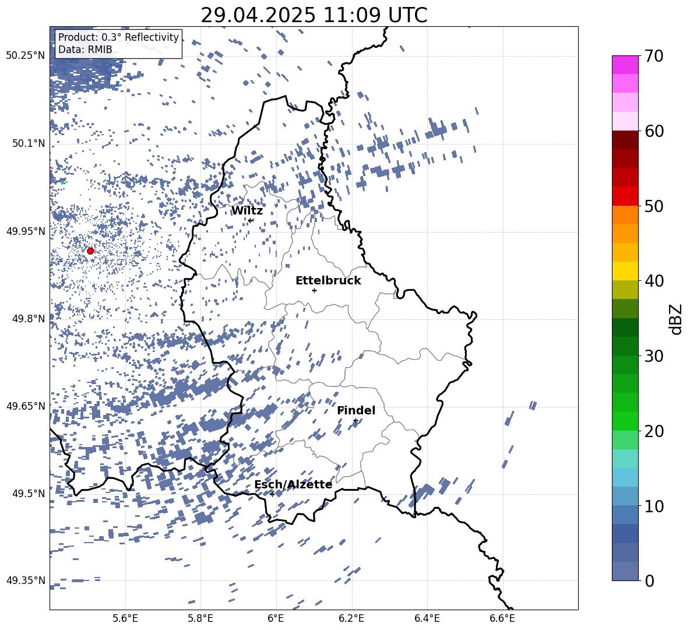Click the bright red colorbar segment near 50
Viewport: 690px width, 630px height.
(x=625, y=196)
